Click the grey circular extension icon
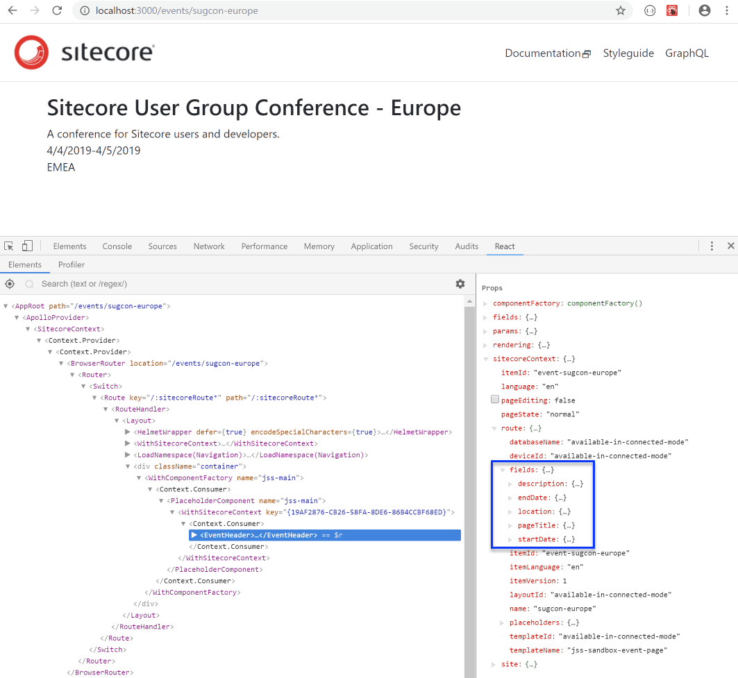This screenshot has width=738, height=678. pyautogui.click(x=650, y=10)
